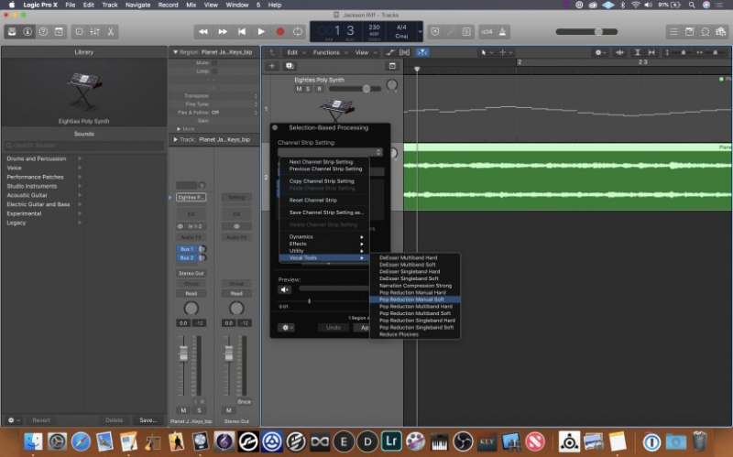This screenshot has height=457, width=733.
Task: Click the Rewind transport button
Action: (203, 31)
